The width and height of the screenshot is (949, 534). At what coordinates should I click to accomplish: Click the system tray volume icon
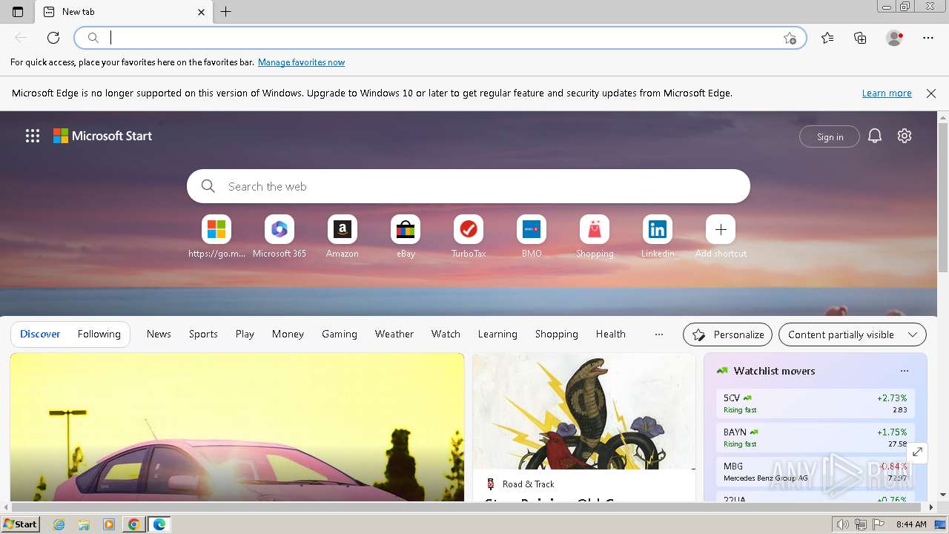[843, 524]
